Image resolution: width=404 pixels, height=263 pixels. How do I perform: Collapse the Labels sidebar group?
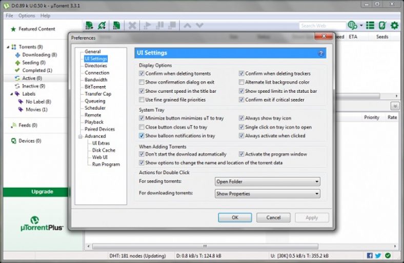coord(11,94)
